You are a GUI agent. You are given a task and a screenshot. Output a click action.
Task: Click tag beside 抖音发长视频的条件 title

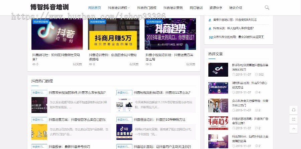pos(39,93)
